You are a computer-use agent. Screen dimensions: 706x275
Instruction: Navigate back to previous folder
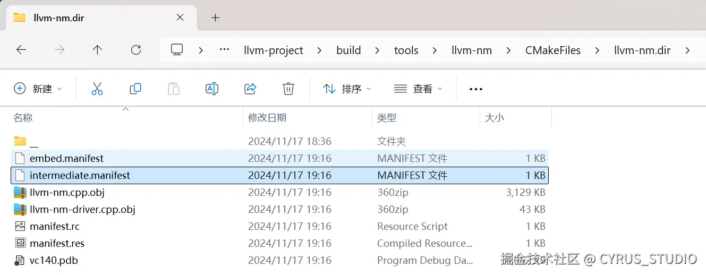pyautogui.click(x=21, y=50)
